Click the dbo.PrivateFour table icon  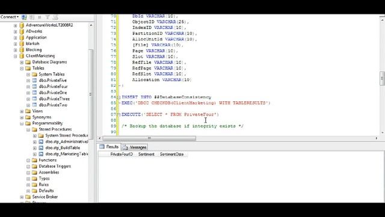pos(35,87)
